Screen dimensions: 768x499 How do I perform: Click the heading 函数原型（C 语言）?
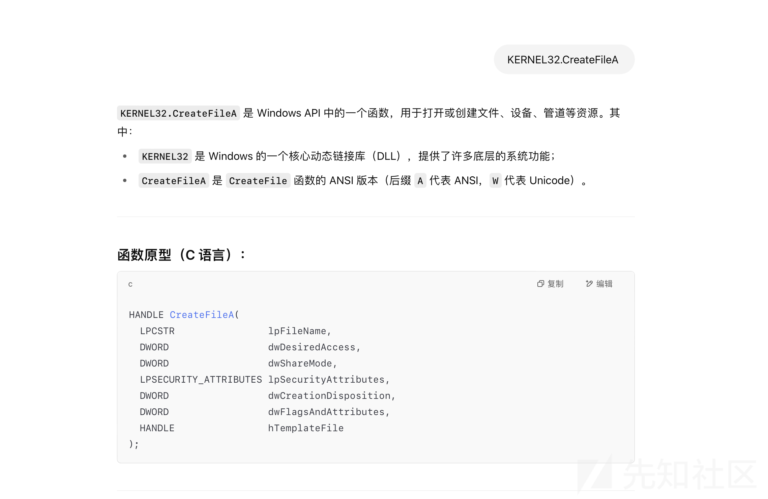coord(181,255)
